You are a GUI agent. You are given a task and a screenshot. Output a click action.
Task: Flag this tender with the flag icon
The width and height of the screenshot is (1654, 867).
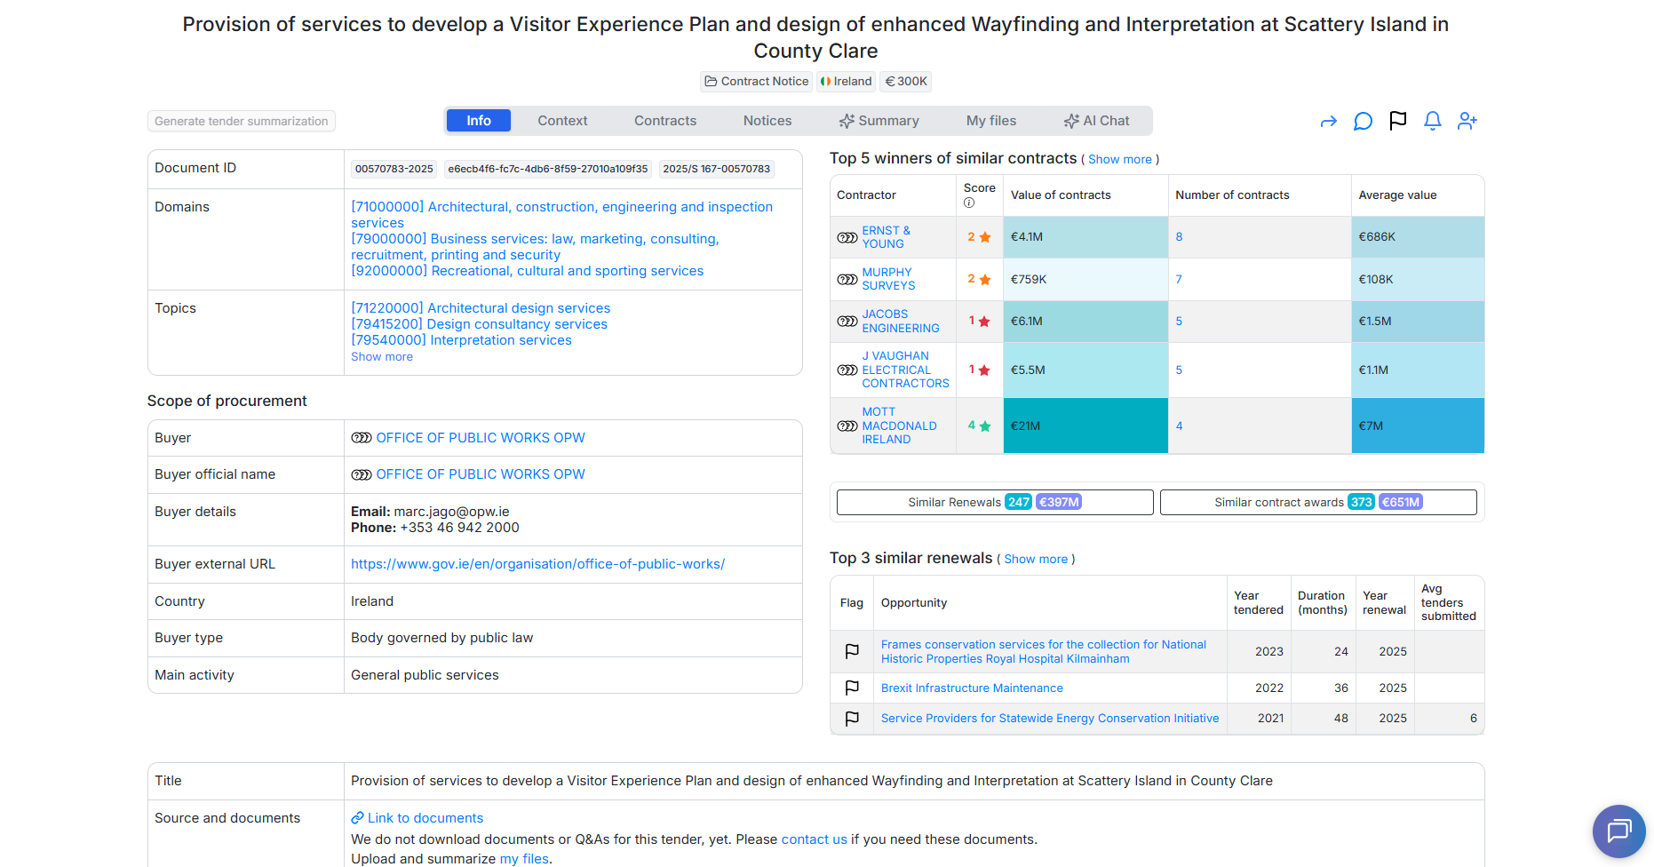[1397, 120]
